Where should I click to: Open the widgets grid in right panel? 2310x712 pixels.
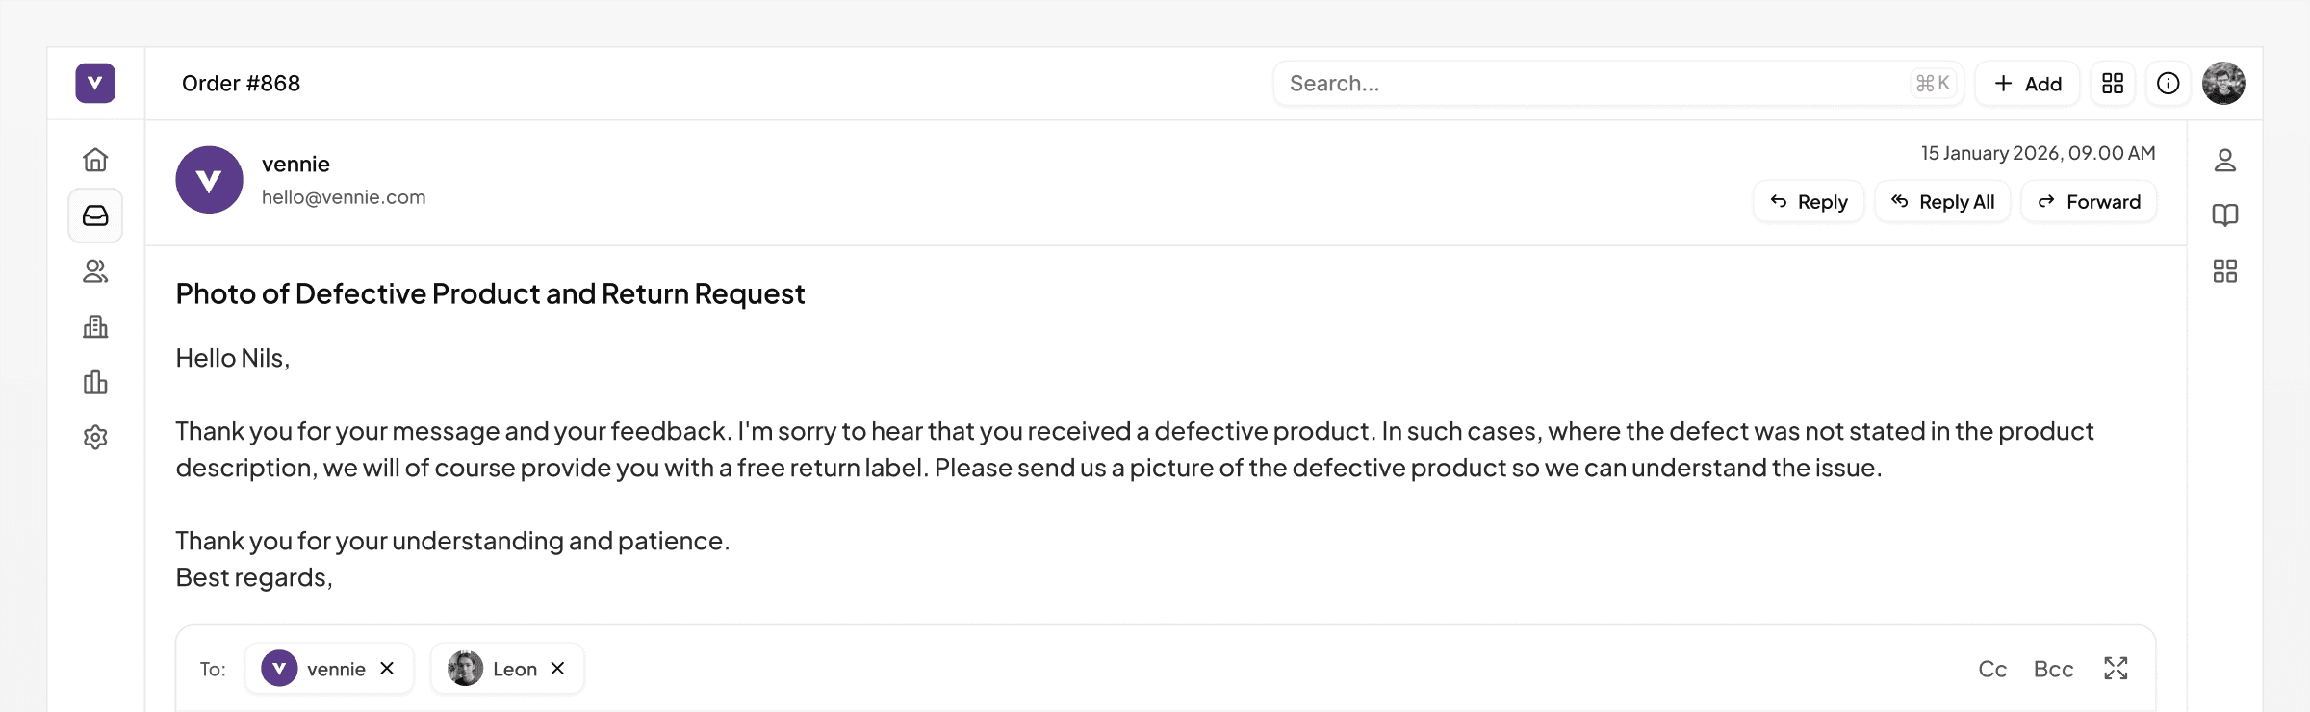pyautogui.click(x=2224, y=271)
